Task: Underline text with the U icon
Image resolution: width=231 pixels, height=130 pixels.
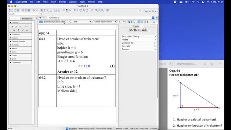Action: coord(134,22)
